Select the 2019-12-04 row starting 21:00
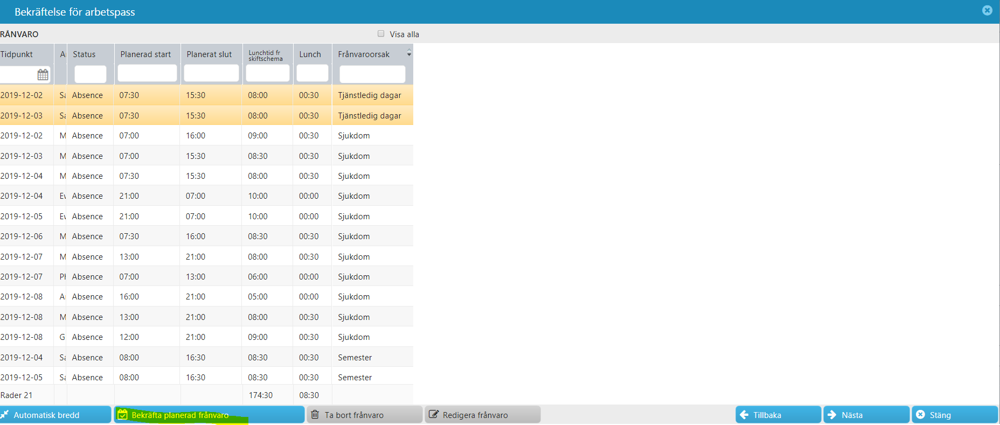This screenshot has width=1000, height=425. pos(206,196)
